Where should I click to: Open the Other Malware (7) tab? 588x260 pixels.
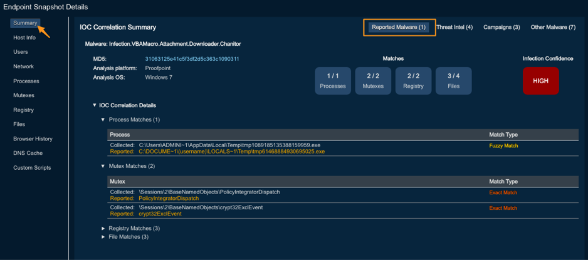(553, 28)
